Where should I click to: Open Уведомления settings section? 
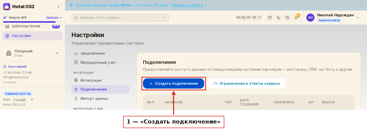coord(100,53)
